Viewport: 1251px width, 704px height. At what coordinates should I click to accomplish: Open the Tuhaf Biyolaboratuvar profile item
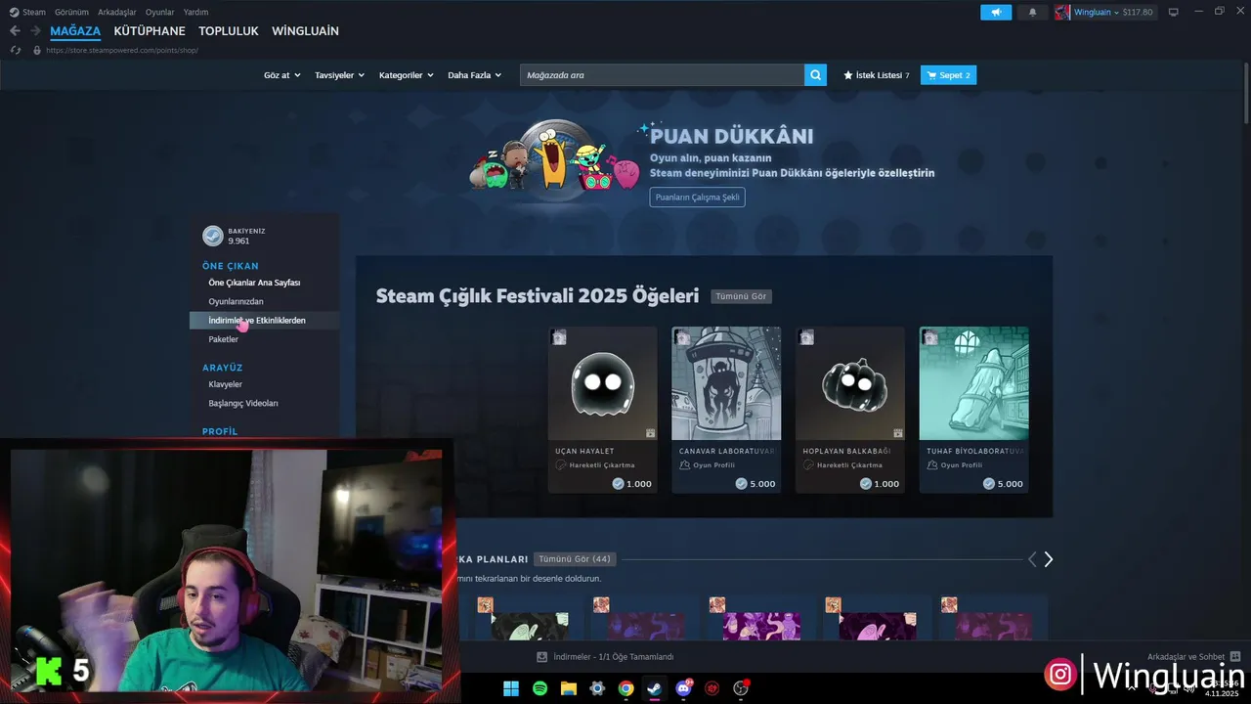(x=974, y=410)
